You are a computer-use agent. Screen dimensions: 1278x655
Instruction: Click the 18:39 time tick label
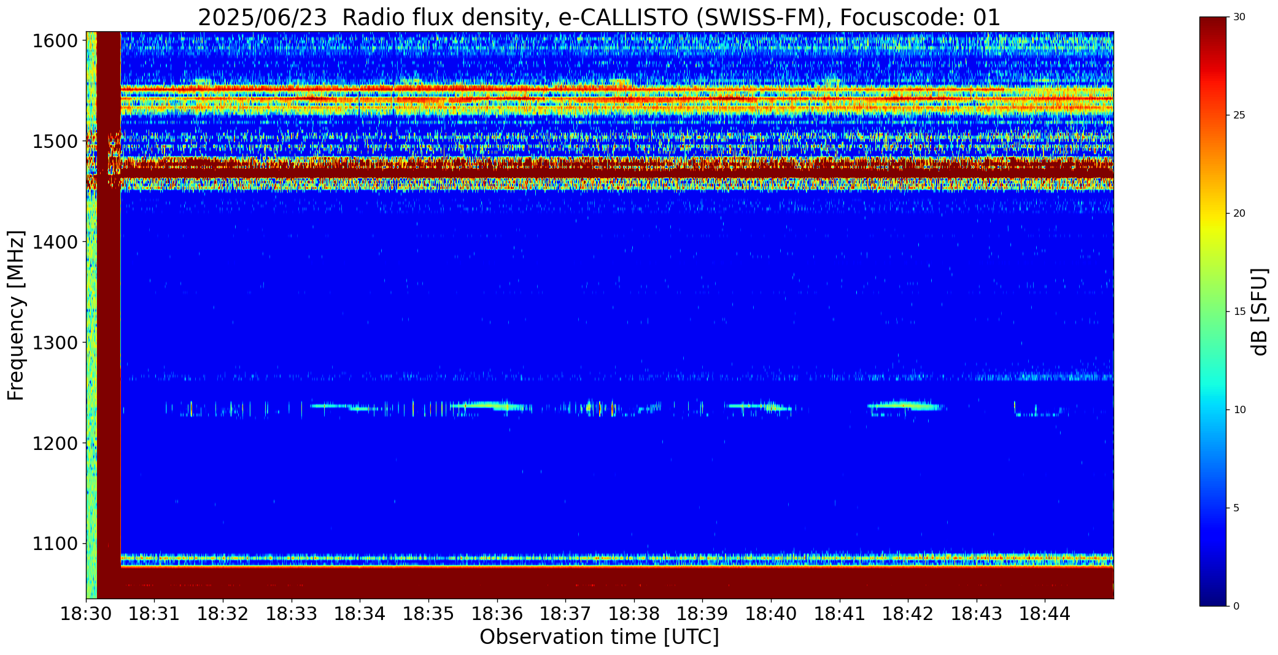coord(703,613)
